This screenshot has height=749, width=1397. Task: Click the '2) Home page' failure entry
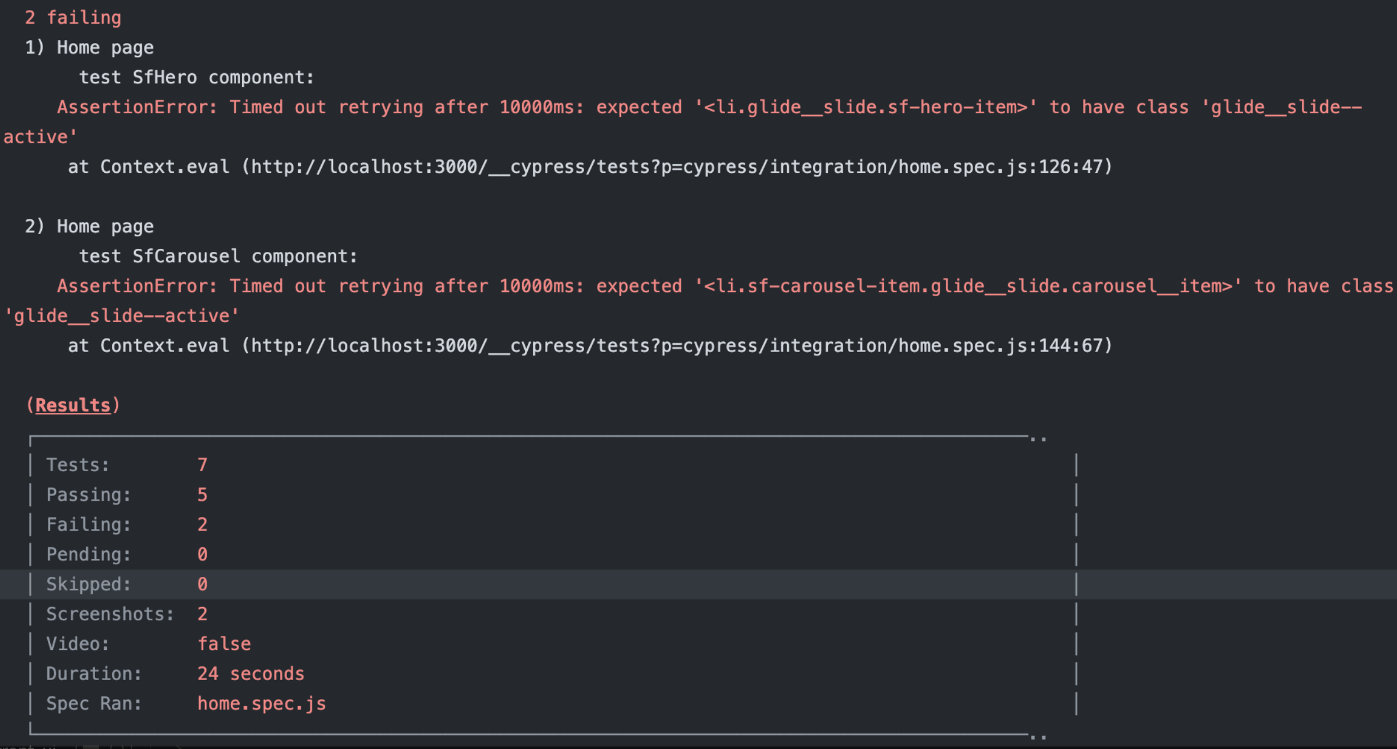click(89, 226)
